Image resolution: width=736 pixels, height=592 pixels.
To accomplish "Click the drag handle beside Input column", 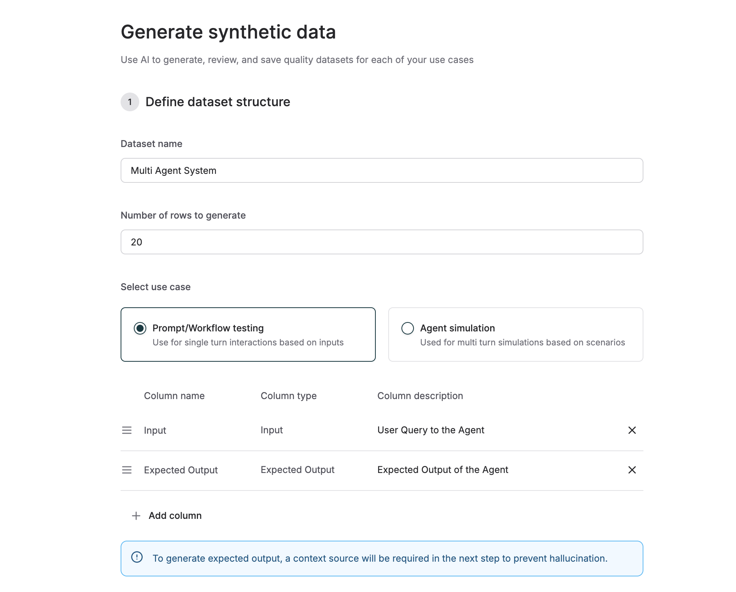I will point(127,430).
